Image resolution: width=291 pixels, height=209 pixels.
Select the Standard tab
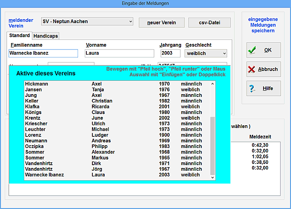point(20,35)
